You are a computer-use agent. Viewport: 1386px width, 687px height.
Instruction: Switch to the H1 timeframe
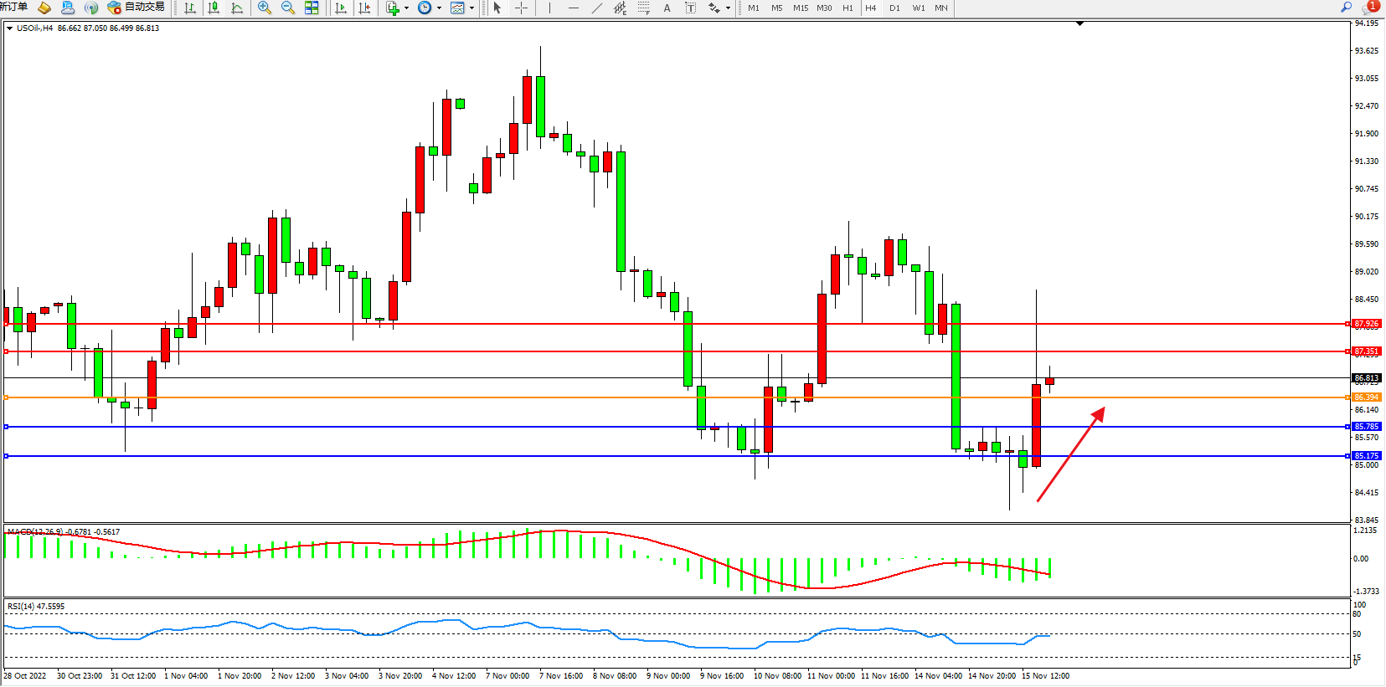pos(848,8)
